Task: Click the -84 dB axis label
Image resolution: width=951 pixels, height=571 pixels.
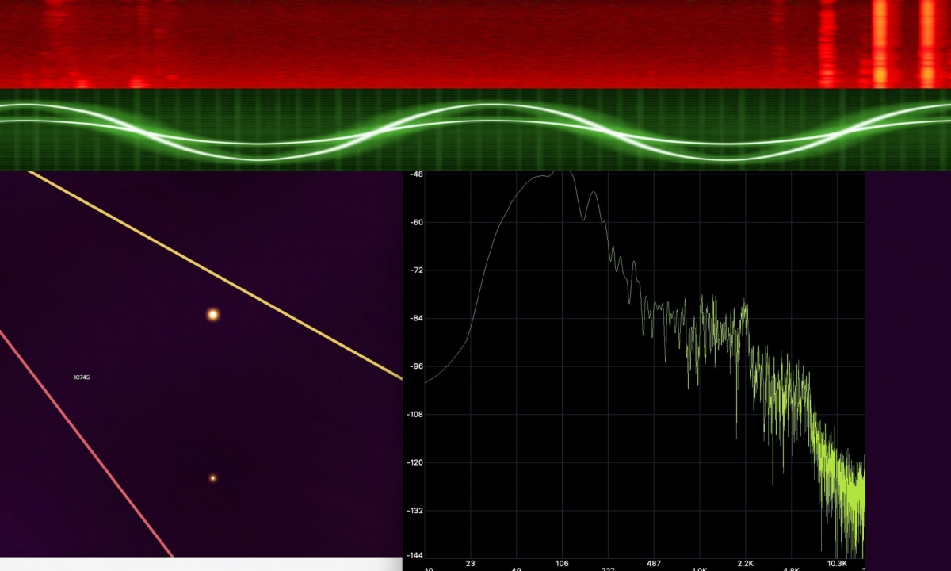Action: (416, 318)
